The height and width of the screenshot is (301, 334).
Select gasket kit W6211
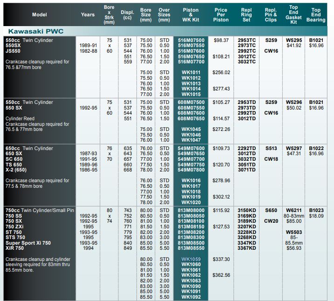[294, 211]
